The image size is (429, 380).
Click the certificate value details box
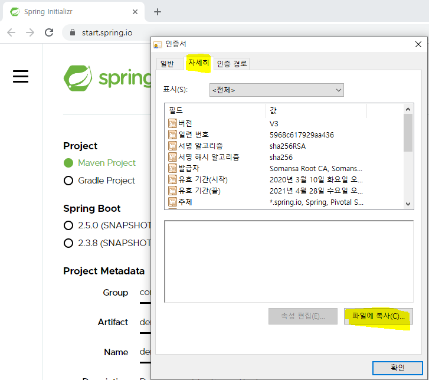pos(289,261)
